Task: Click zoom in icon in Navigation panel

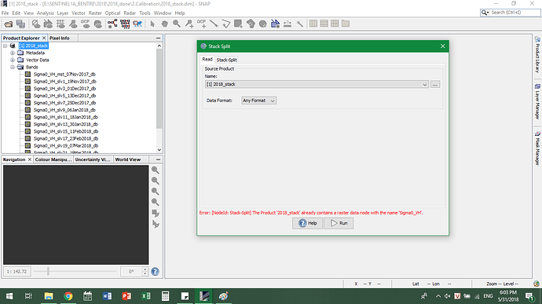Action: pos(156,170)
